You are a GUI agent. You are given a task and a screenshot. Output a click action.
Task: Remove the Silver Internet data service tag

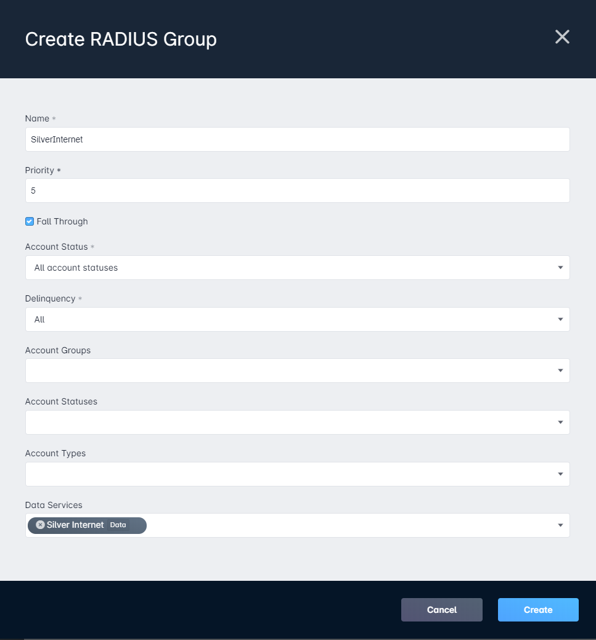[40, 525]
